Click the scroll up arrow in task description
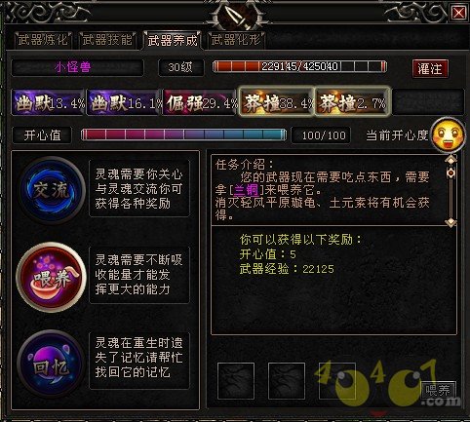The image size is (470, 422). click(450, 159)
